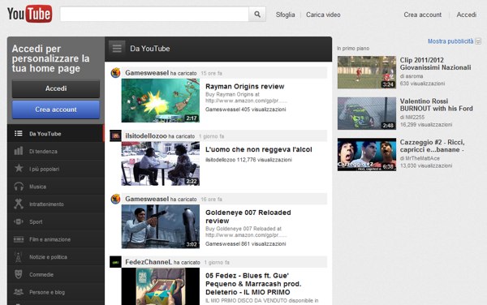Select Sport icon
Screen dimensions: 487x305
[19, 221]
